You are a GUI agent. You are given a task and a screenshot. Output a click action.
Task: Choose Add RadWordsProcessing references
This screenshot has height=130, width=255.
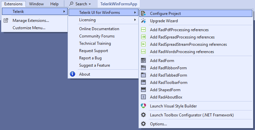[196, 52]
